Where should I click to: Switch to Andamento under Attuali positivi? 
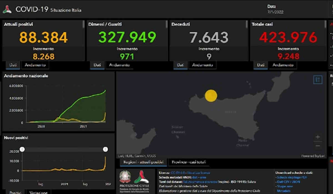35,65
